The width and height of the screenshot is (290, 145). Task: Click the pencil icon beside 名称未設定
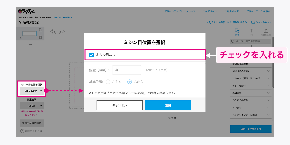[x=20, y=22]
